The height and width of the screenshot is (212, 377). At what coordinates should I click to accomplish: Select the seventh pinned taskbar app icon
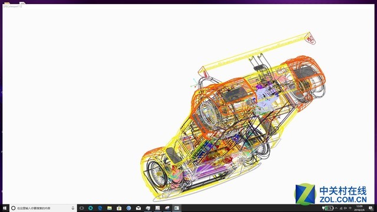[x=157, y=208]
